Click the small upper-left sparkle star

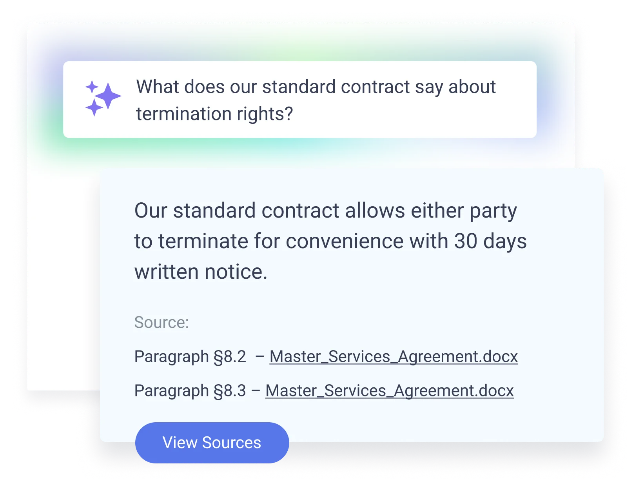[x=92, y=87]
